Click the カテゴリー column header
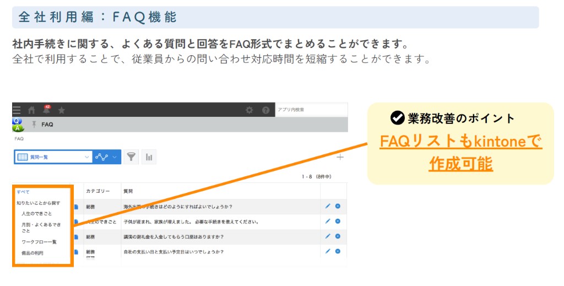Viewport: 564px width, 286px height. pos(98,191)
